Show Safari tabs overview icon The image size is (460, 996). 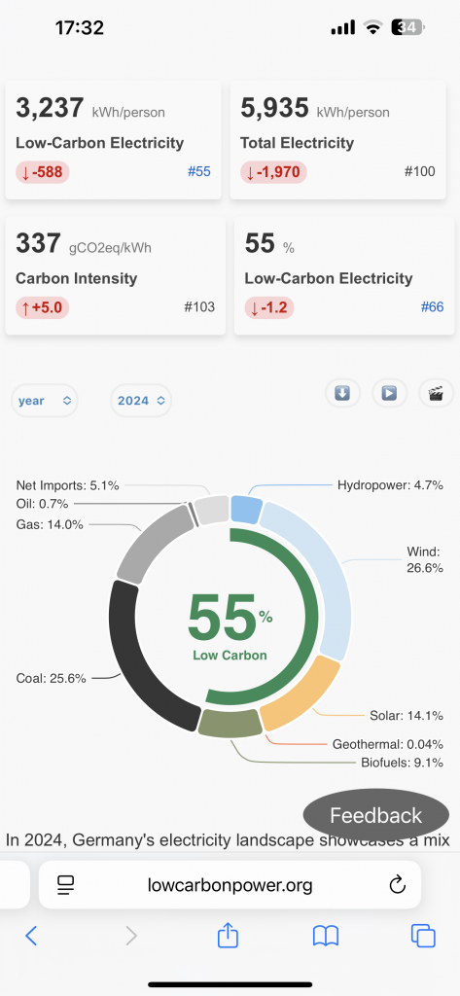[423, 937]
